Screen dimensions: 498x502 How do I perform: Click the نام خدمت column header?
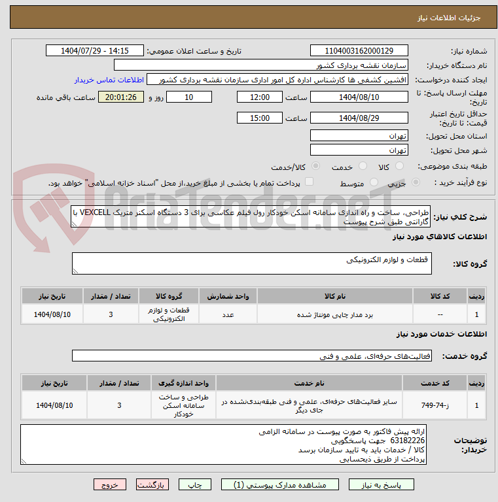pos(309,383)
